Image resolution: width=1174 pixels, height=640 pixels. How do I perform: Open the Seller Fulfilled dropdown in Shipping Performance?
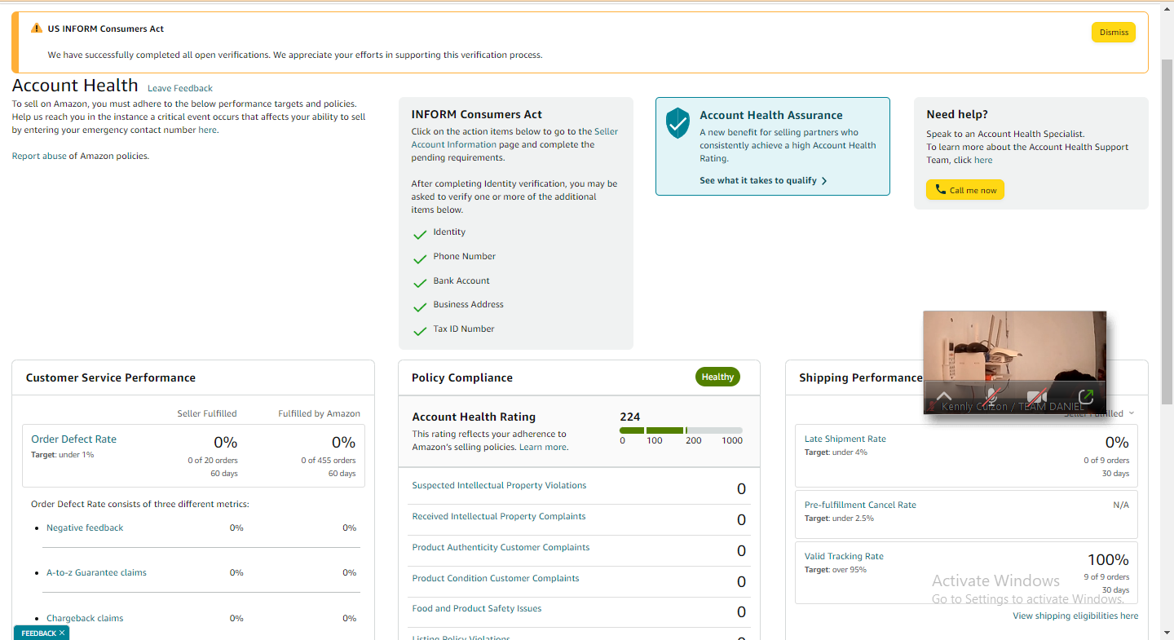point(1098,413)
